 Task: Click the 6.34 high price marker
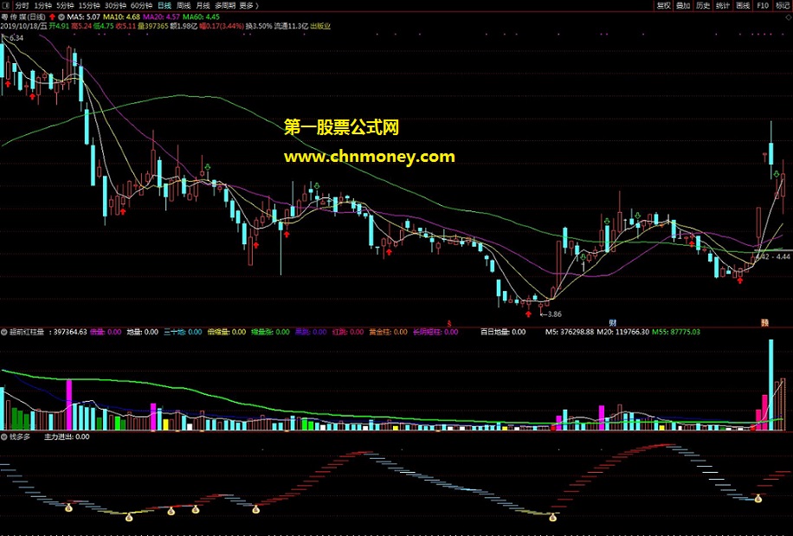(16, 38)
